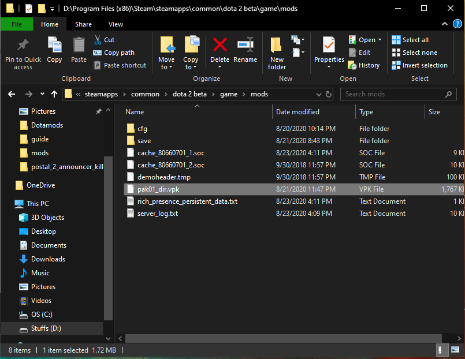Click History in Open group
This screenshot has width=465, height=359.
[364, 65]
